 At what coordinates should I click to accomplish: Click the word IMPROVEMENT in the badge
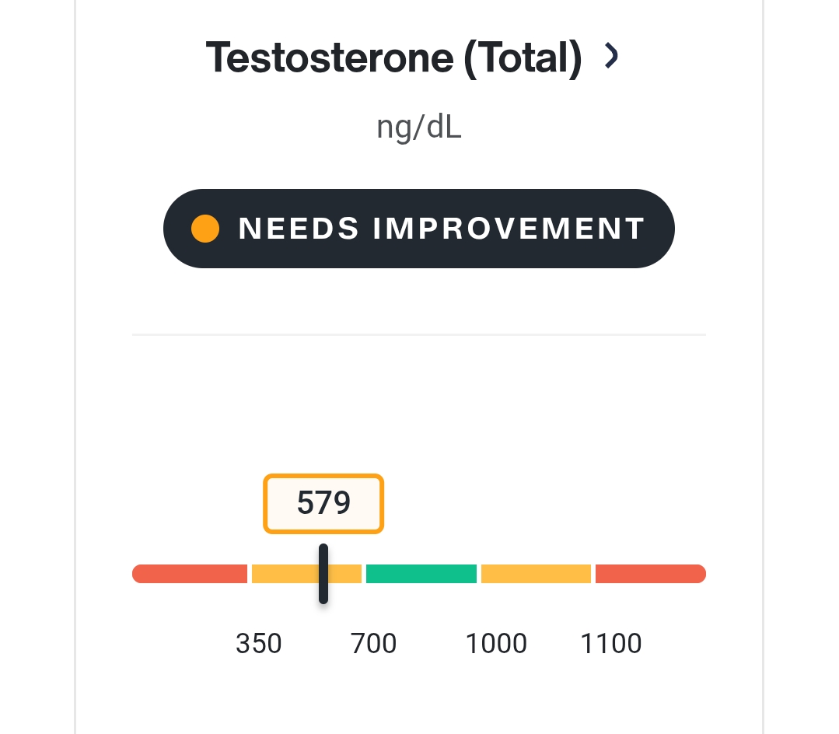(509, 229)
